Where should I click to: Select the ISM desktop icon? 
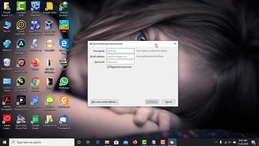pos(64,26)
